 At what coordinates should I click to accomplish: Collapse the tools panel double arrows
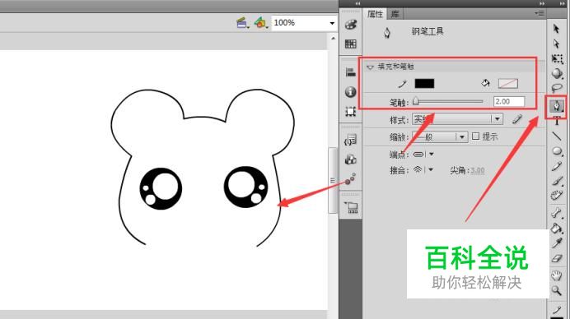[562, 3]
